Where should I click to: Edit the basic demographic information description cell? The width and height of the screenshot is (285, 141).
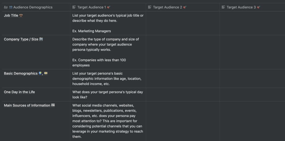[x=108, y=78]
